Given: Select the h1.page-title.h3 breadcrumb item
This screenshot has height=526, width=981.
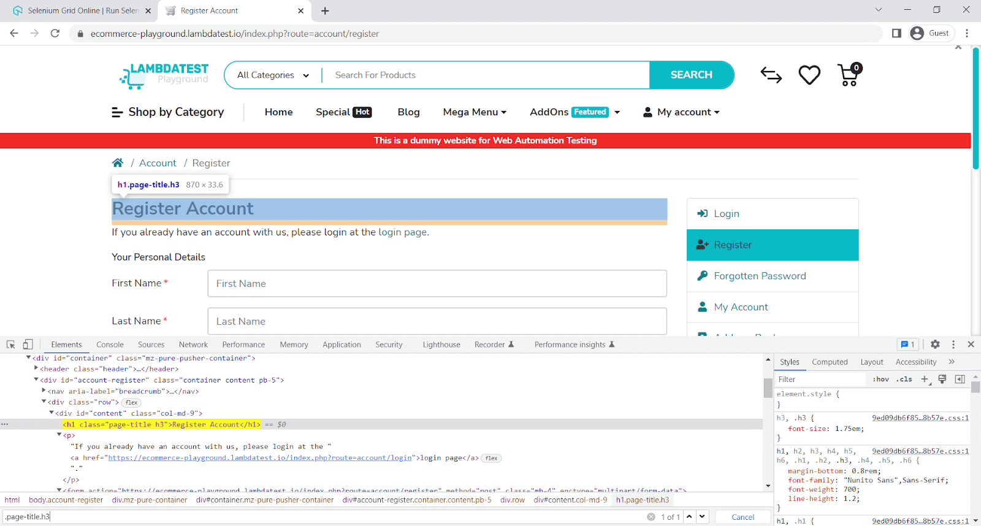Looking at the screenshot, I should 643,500.
